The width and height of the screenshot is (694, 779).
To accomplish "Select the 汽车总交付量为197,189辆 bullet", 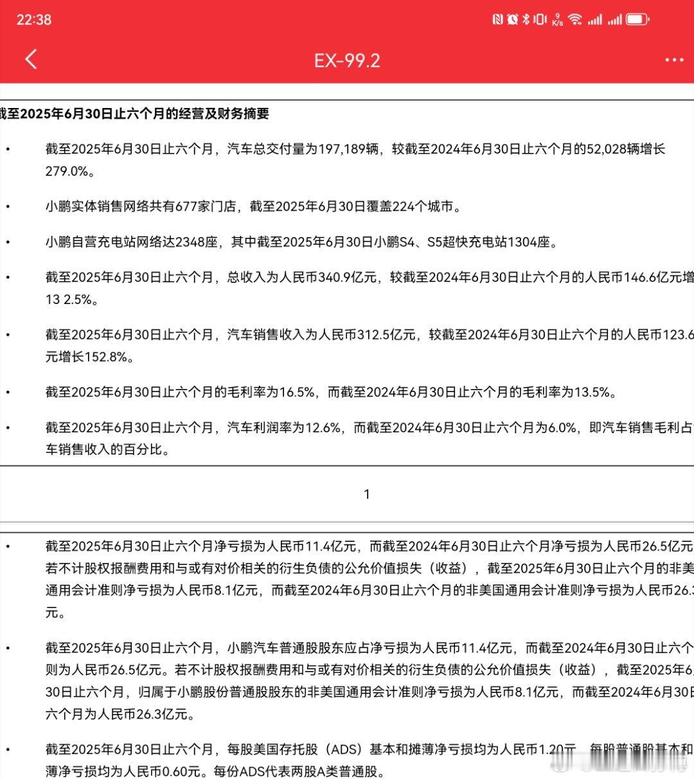I will point(355,149).
